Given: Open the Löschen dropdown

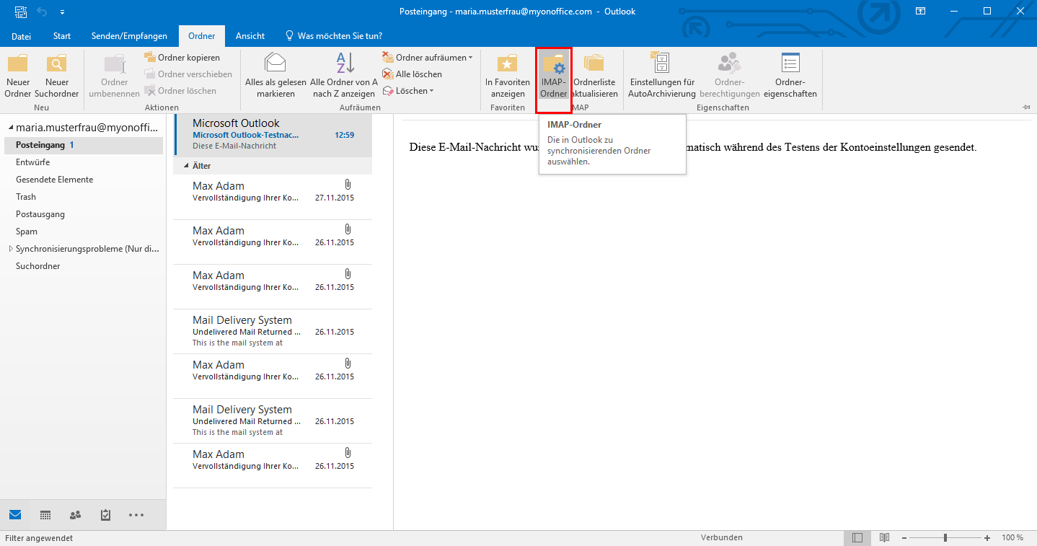Looking at the screenshot, I should click(408, 90).
